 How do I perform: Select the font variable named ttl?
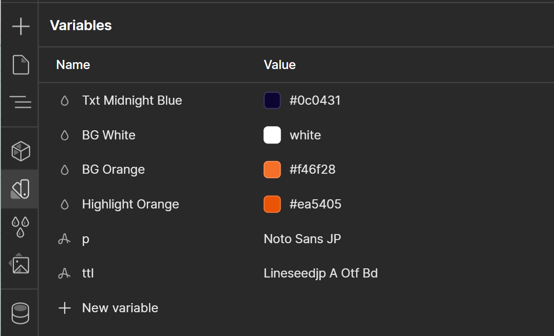tap(88, 273)
